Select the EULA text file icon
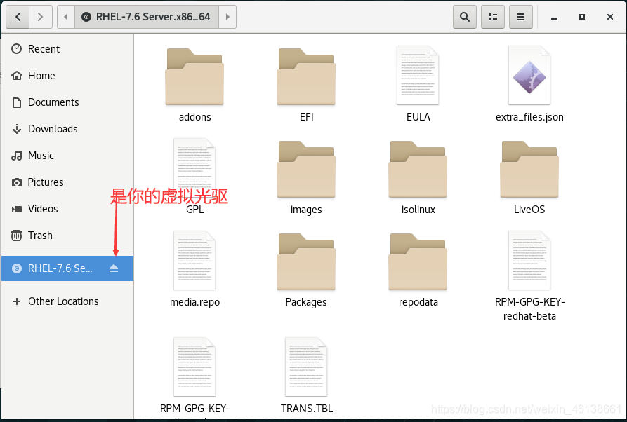The width and height of the screenshot is (627, 422). [418, 76]
